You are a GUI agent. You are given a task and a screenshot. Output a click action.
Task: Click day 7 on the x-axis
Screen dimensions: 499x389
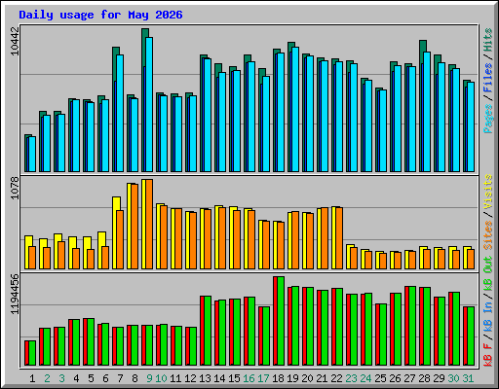(120, 378)
